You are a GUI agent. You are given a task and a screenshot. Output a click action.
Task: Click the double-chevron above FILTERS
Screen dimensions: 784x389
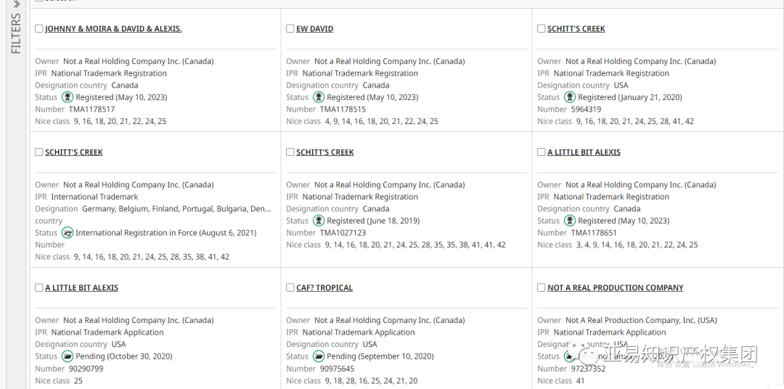(16, 4)
